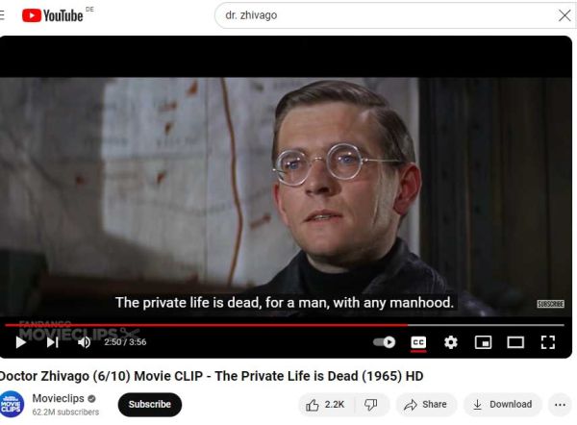Download the video
Screen dimensions: 577x425
click(x=502, y=405)
